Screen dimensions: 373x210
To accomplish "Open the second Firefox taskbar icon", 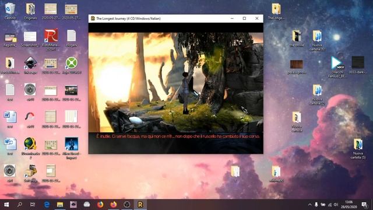I will [114, 205].
